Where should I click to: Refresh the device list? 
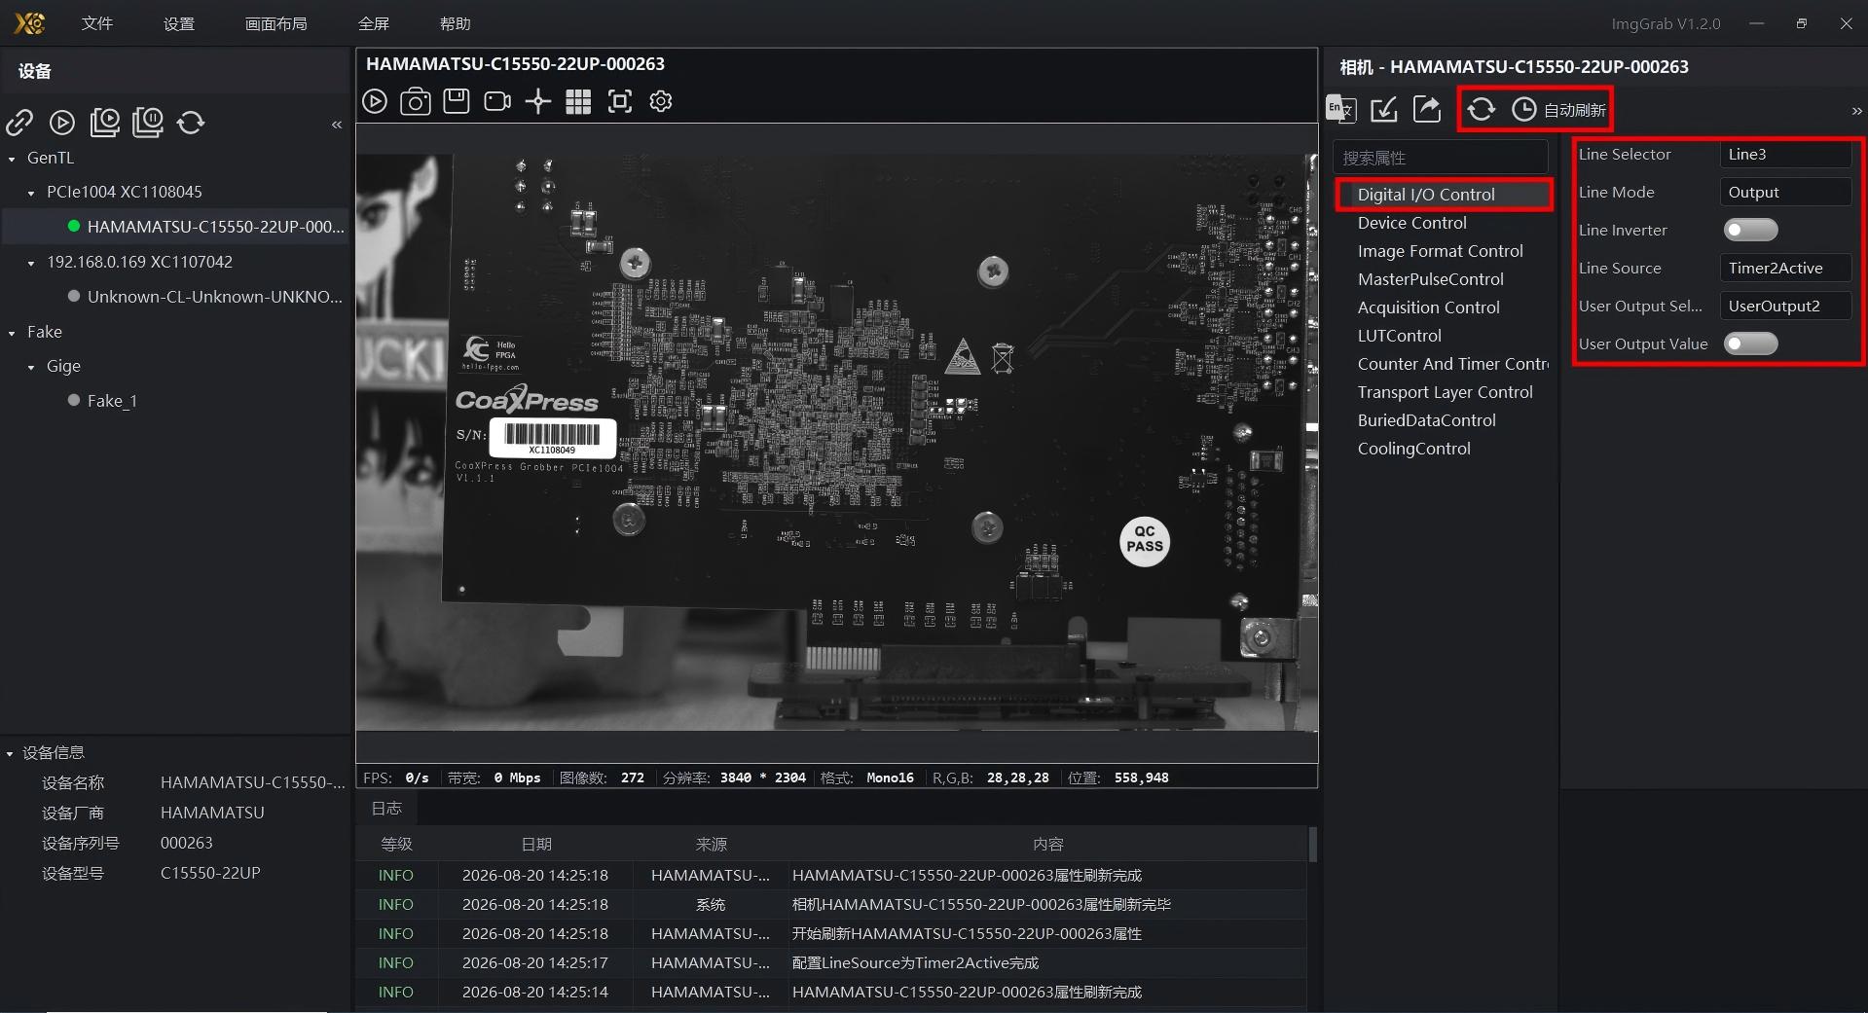coord(191,123)
